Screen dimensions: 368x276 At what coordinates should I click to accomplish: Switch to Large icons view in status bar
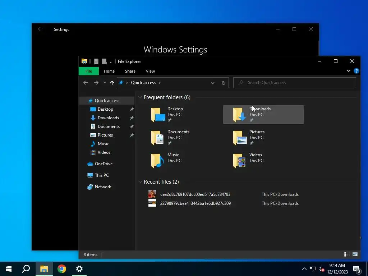355,254
